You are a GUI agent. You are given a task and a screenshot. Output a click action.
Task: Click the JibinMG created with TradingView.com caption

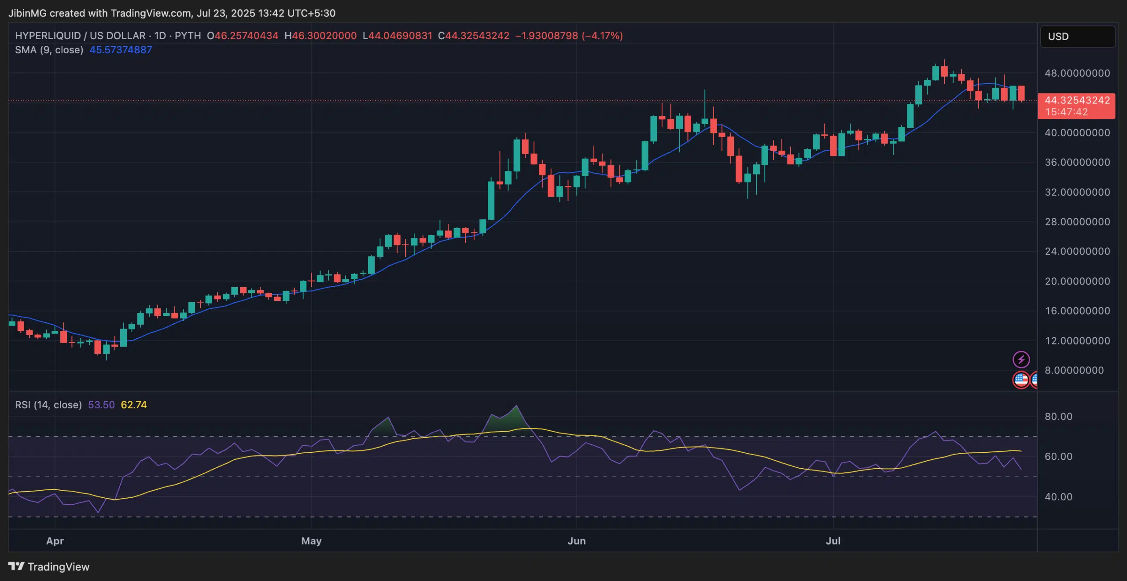[x=172, y=13]
